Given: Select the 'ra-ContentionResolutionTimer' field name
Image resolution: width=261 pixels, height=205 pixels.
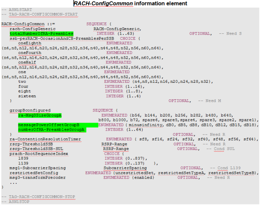Looking at the screenshot, I should click(45, 139).
